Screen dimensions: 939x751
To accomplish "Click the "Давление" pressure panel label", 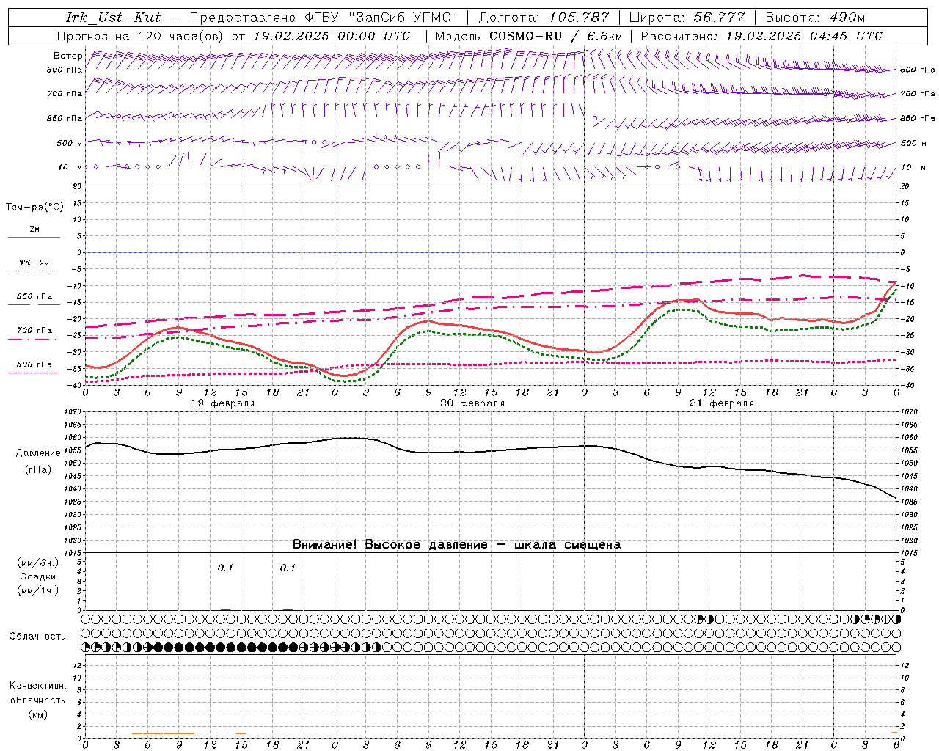I will (x=38, y=453).
